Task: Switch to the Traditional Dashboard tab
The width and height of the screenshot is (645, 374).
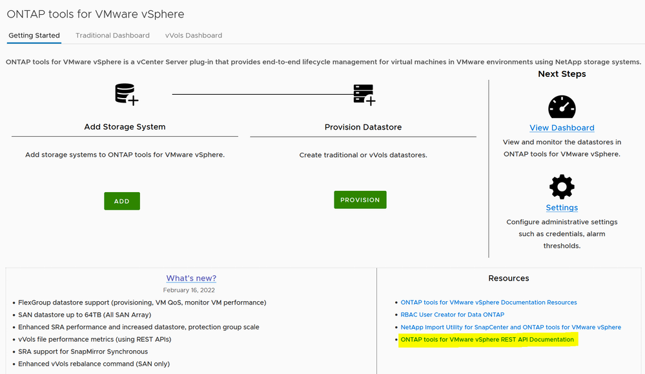Action: pos(112,35)
